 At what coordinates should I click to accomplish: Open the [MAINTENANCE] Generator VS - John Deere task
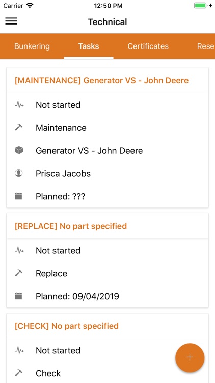(x=102, y=80)
